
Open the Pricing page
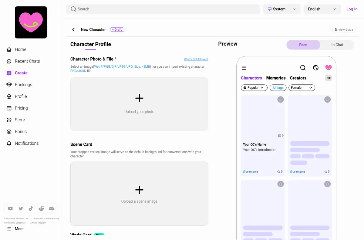click(x=21, y=108)
